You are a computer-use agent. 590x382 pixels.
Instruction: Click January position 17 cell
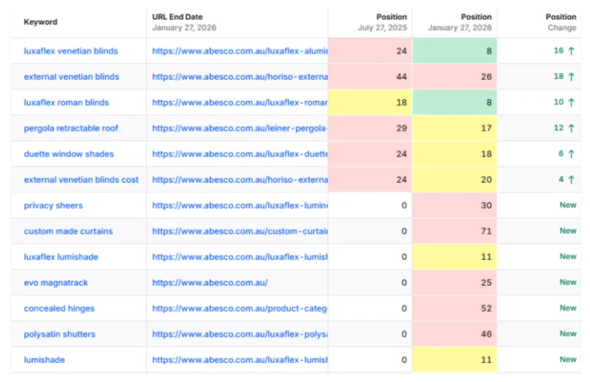click(x=455, y=128)
